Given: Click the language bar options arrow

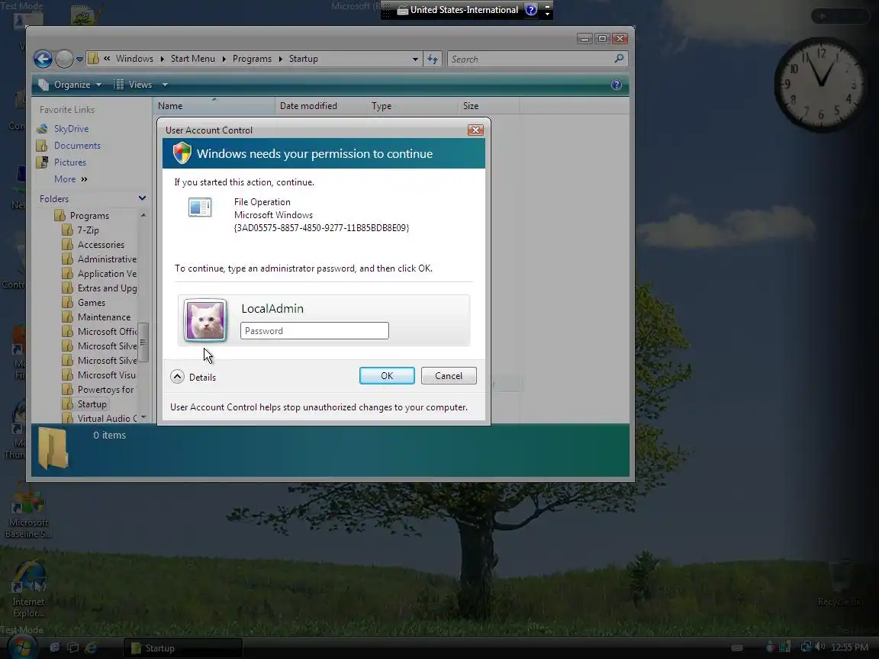Looking at the screenshot, I should tap(547, 14).
